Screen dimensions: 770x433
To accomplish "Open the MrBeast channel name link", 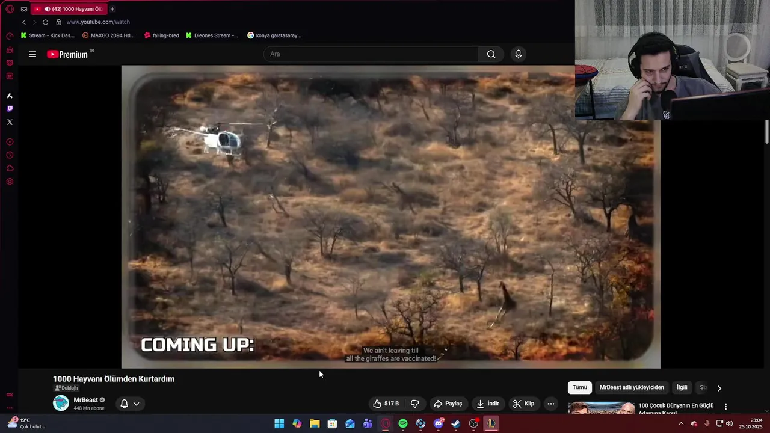I will click(x=85, y=400).
